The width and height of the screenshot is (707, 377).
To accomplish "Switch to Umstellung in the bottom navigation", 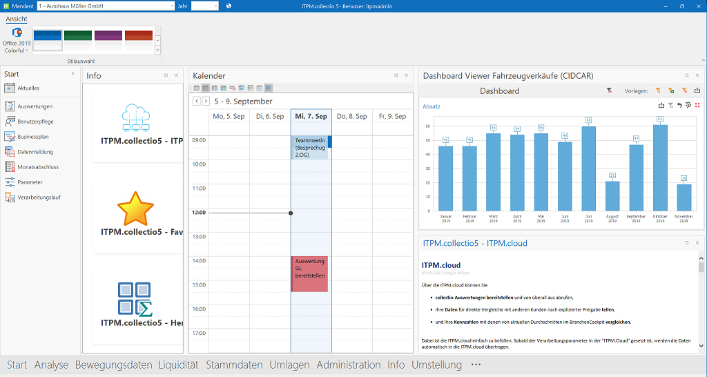I will click(437, 365).
